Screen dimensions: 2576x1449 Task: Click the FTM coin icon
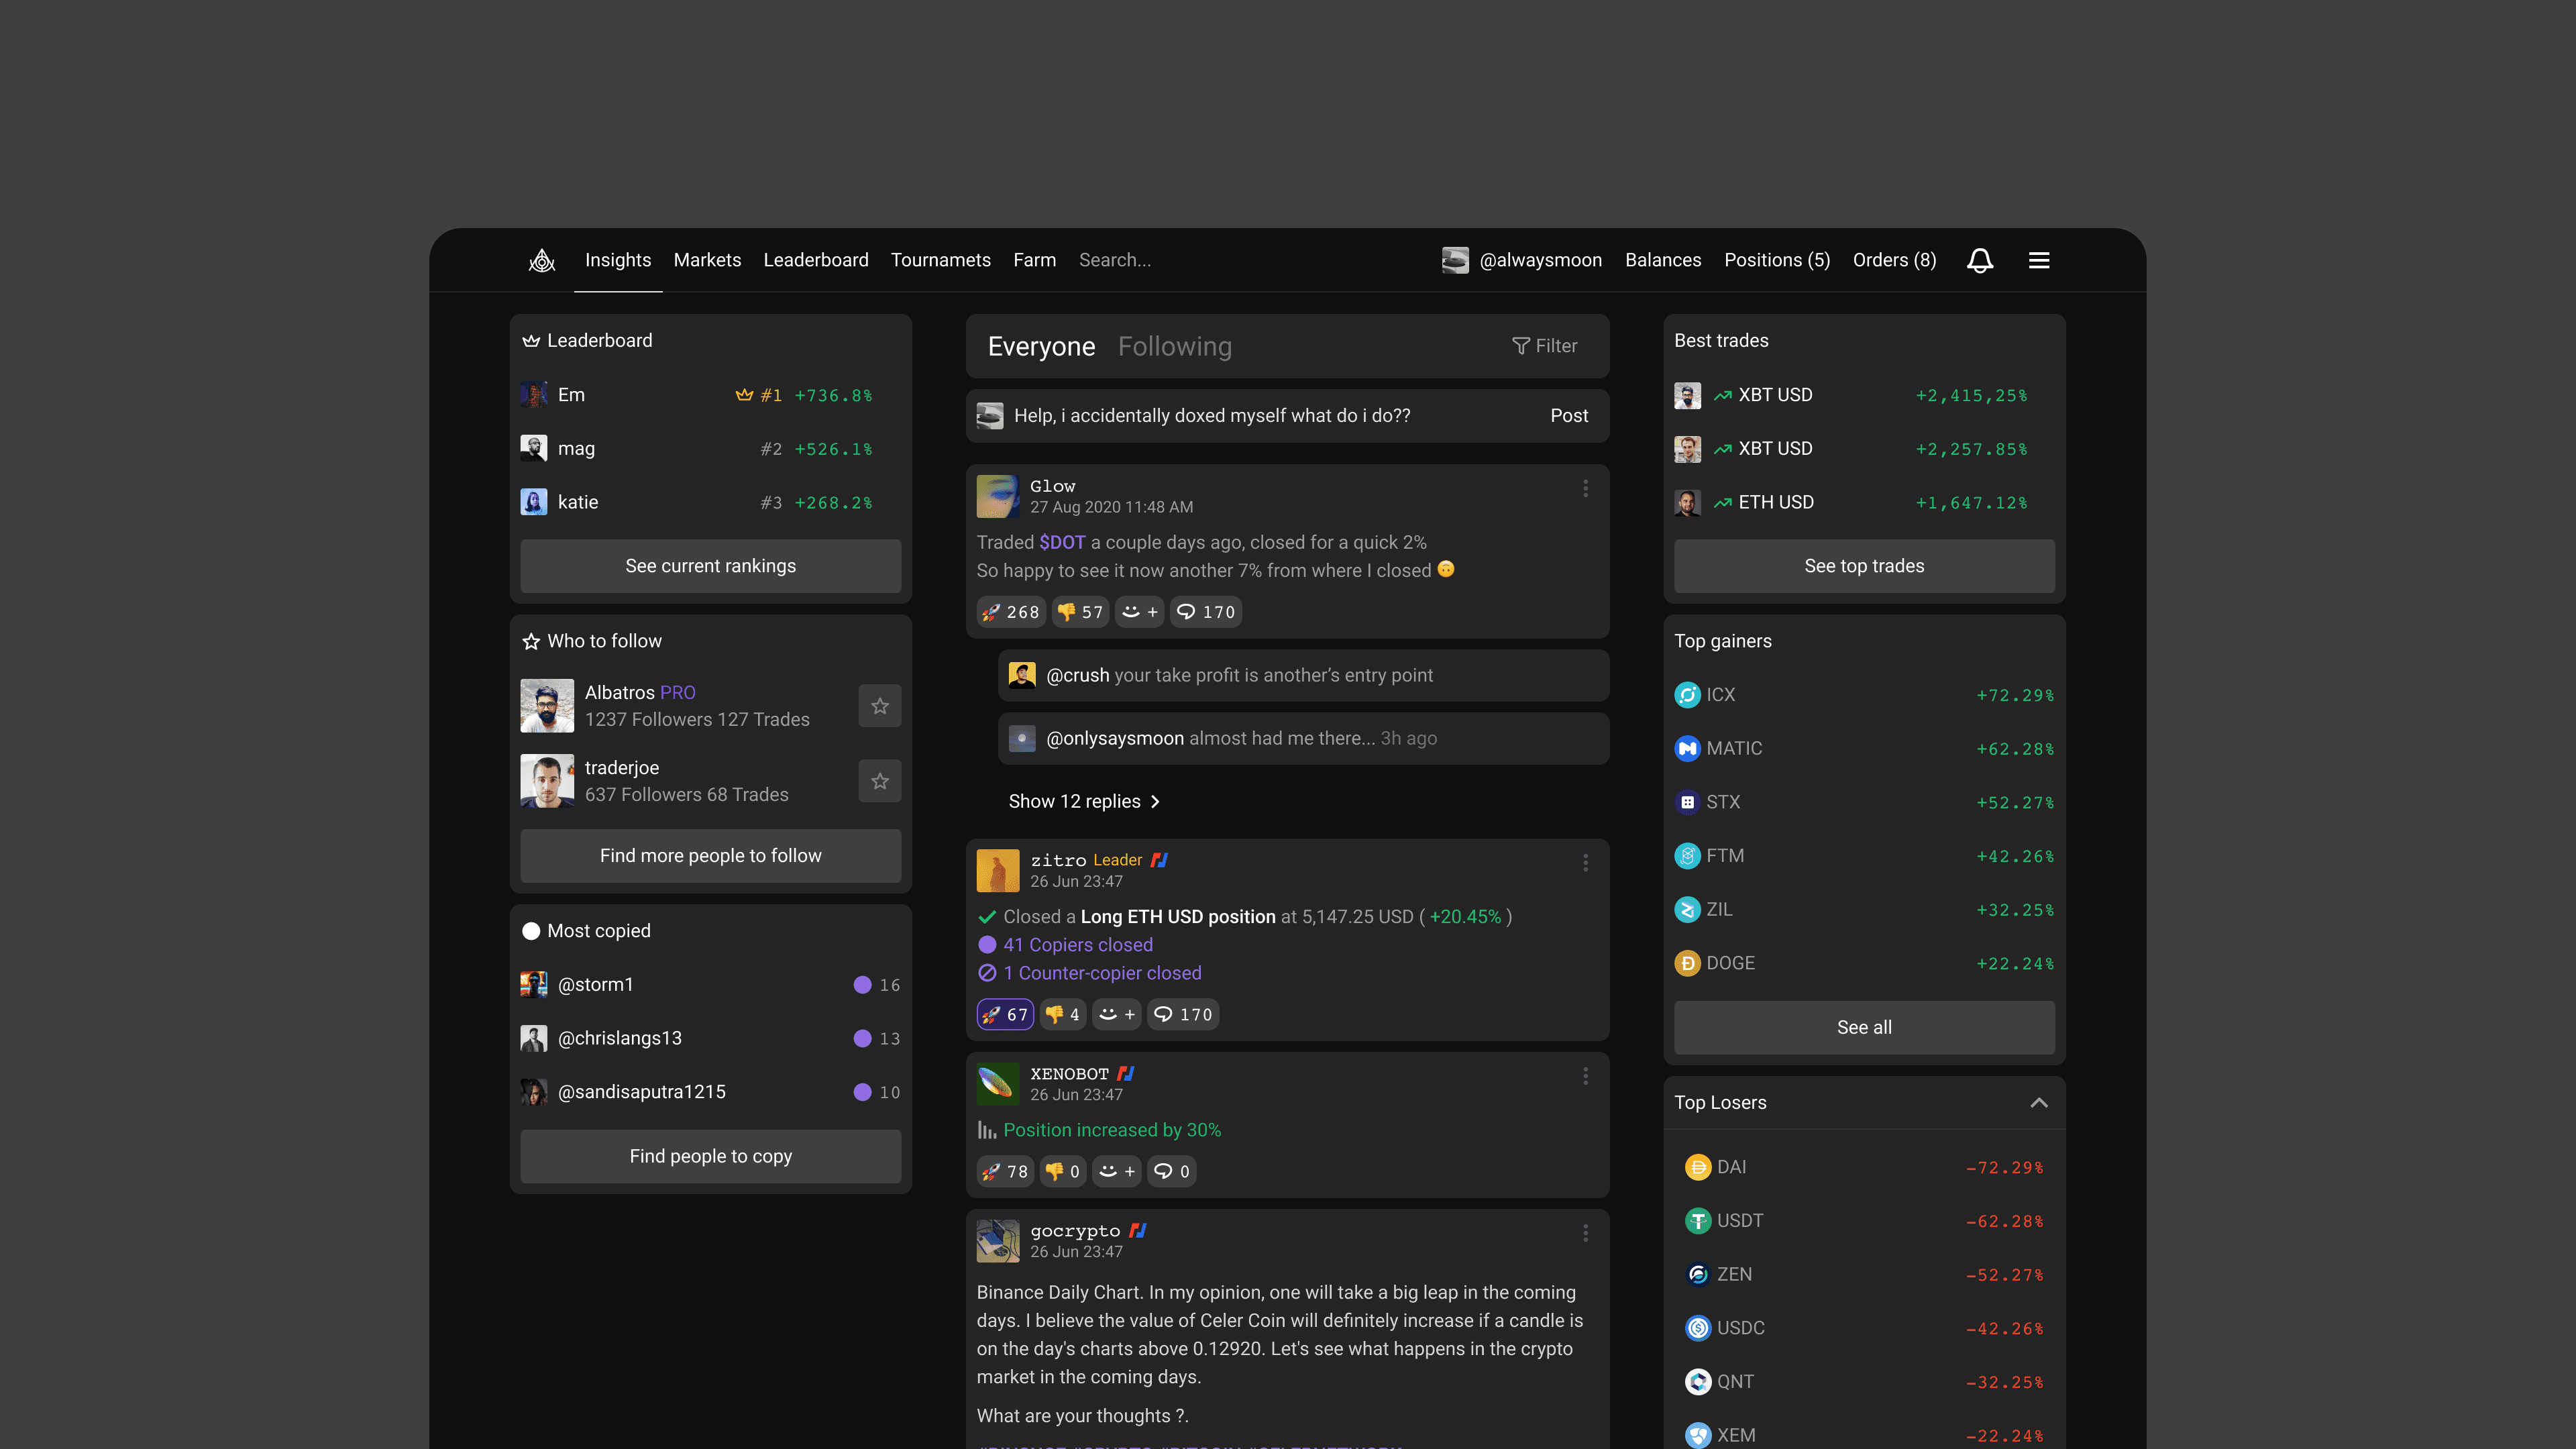point(1687,857)
